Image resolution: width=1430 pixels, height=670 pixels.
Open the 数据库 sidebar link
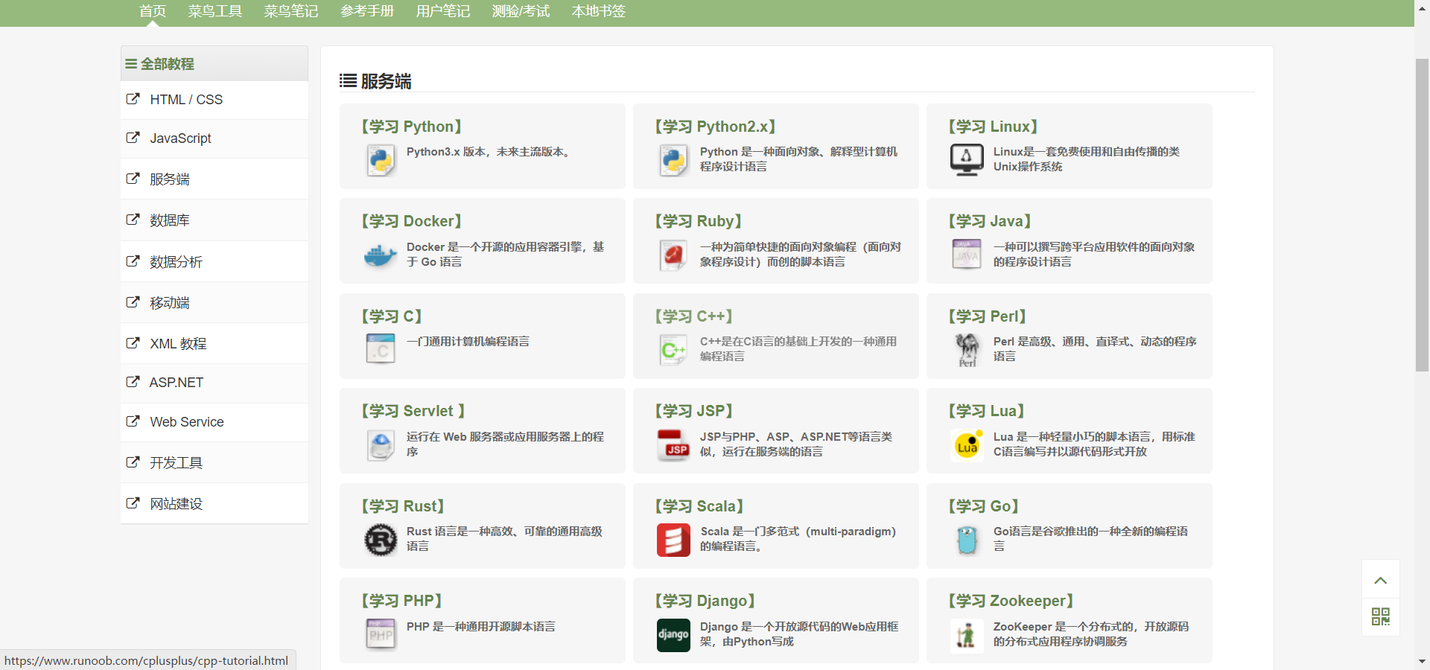click(x=169, y=220)
